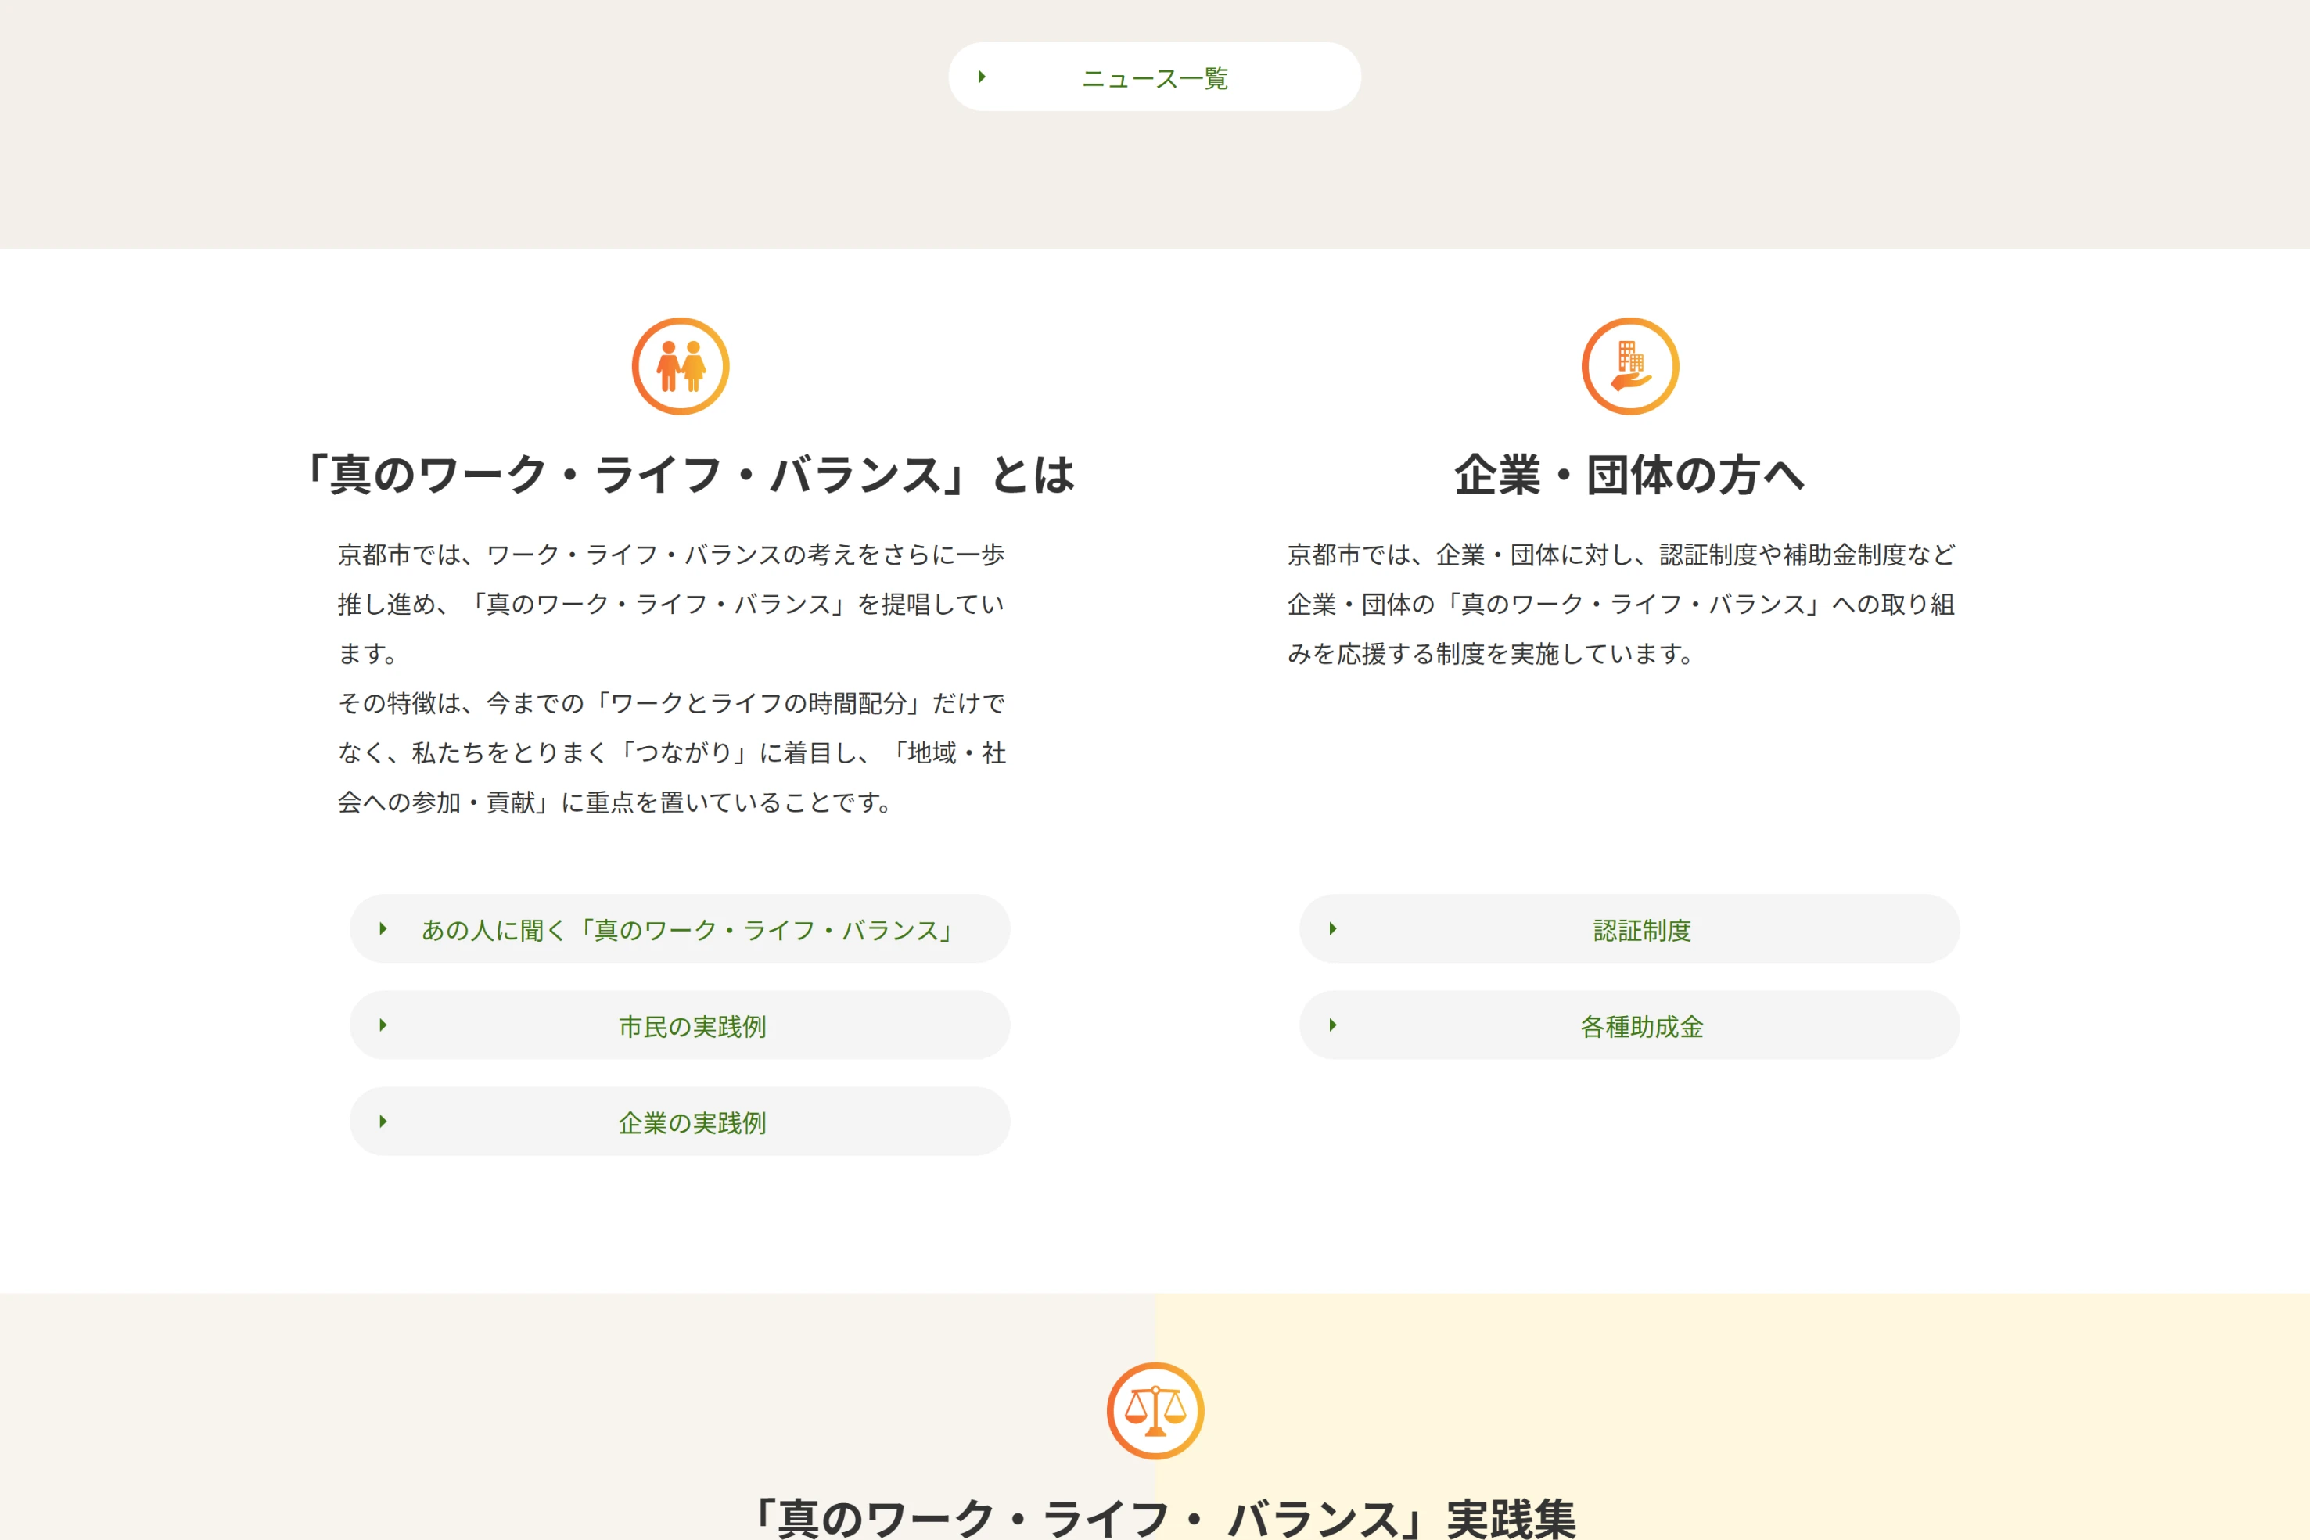Click the arrow beside 認証制度
This screenshot has height=1540, width=2310.
(1333, 928)
